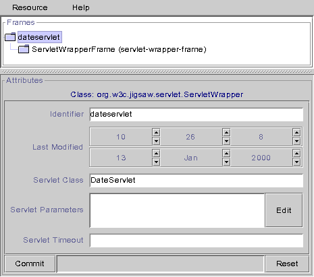314x277 pixels.
Task: Advance the month Jan with up arrow
Action: point(226,153)
